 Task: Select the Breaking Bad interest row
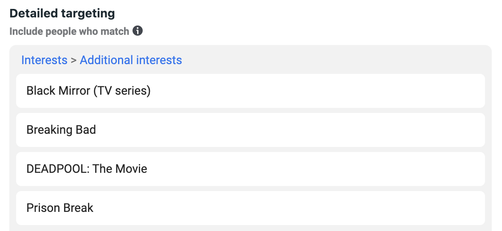[x=61, y=130]
